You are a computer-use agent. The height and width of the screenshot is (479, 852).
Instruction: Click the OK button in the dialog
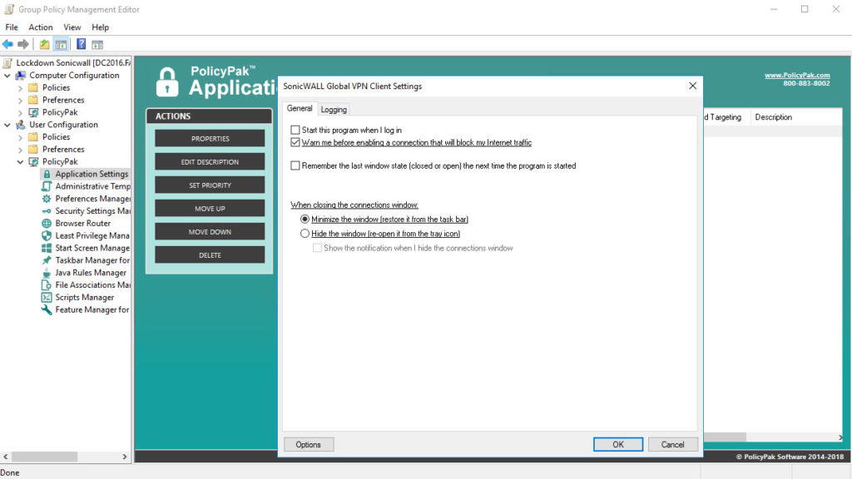(x=618, y=444)
